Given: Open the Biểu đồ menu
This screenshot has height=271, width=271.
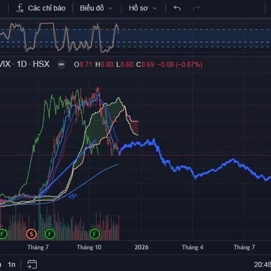Looking at the screenshot, I should click(96, 8).
